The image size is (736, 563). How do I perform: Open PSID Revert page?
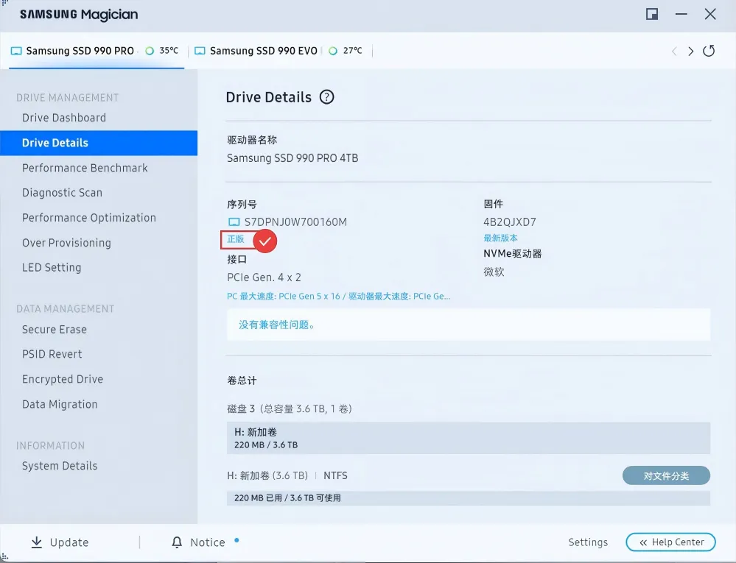[52, 354]
